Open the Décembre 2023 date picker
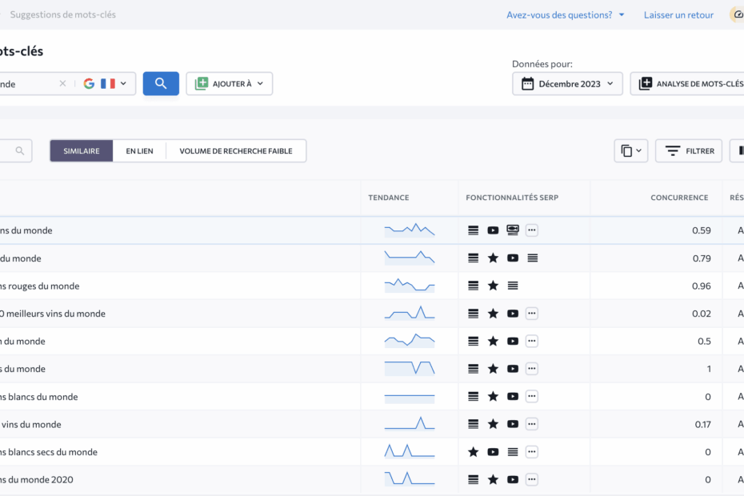This screenshot has width=744, height=496. [x=567, y=84]
